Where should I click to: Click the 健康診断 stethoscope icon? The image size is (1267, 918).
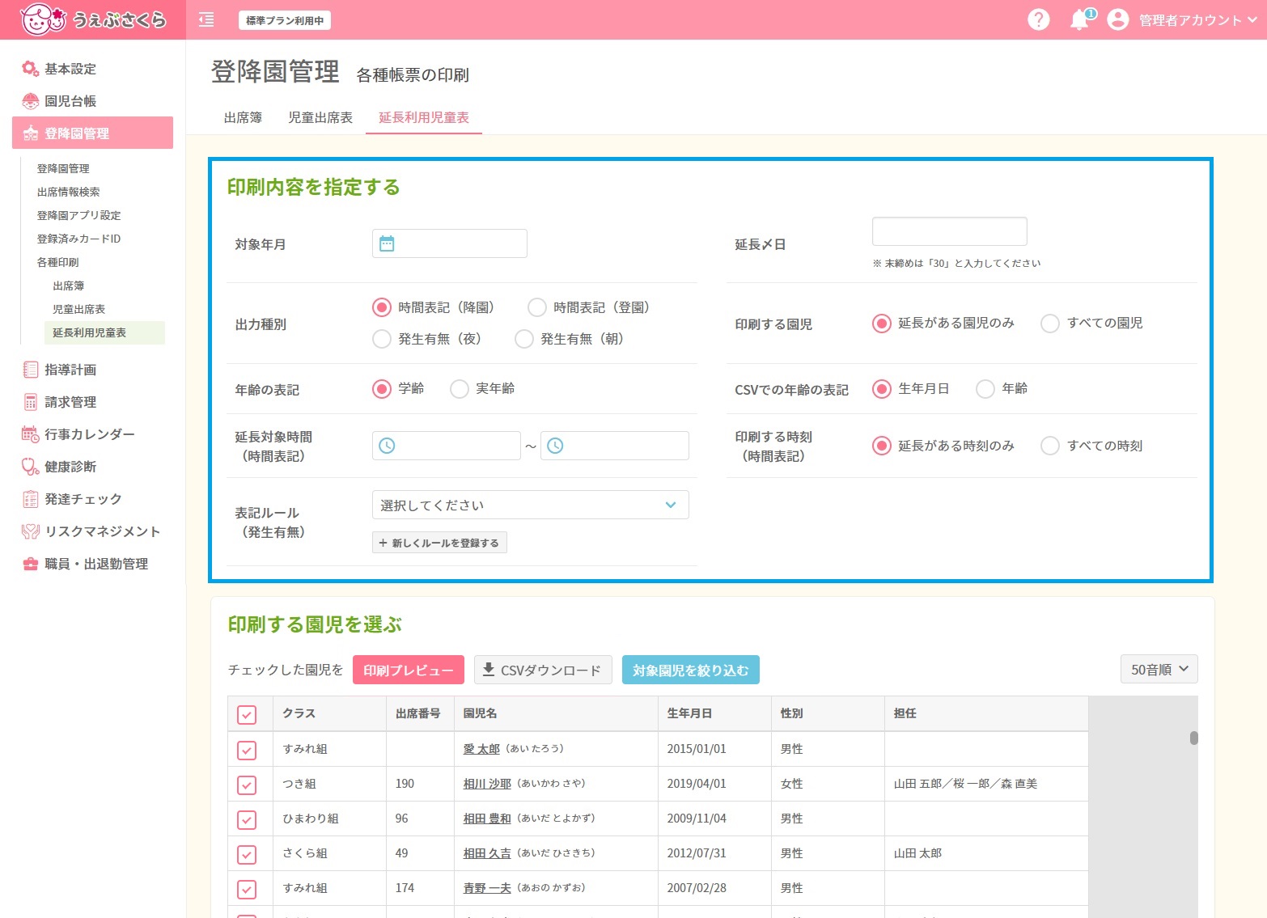click(x=30, y=467)
